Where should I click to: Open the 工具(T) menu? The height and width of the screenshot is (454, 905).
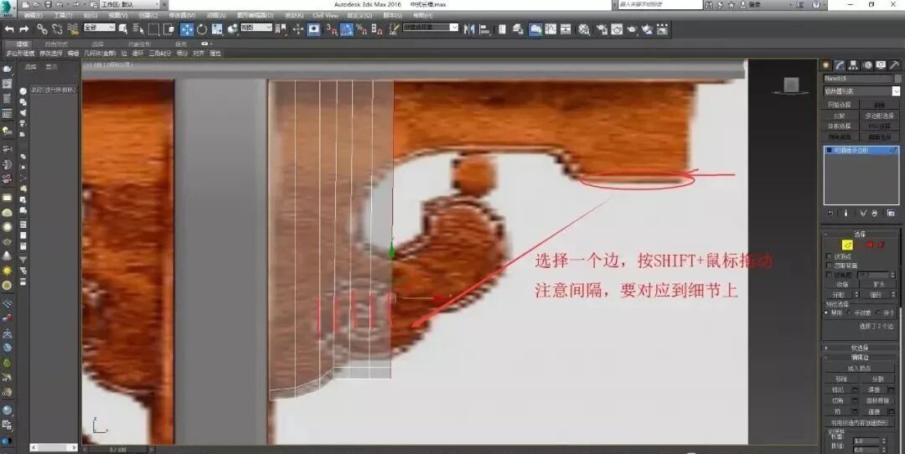pyautogui.click(x=63, y=16)
